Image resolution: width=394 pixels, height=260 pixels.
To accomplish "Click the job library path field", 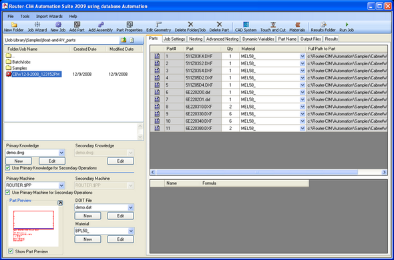I will tap(61, 40).
